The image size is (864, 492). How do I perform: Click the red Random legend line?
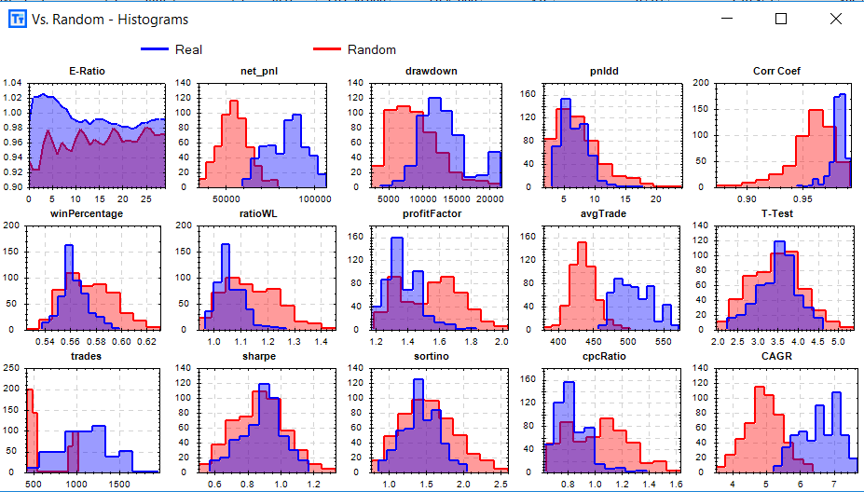(327, 49)
